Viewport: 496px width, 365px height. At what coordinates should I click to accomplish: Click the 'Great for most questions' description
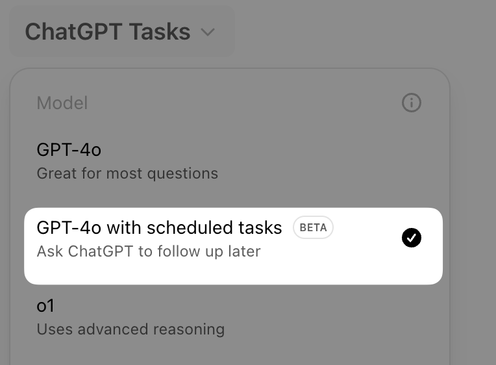coord(127,173)
